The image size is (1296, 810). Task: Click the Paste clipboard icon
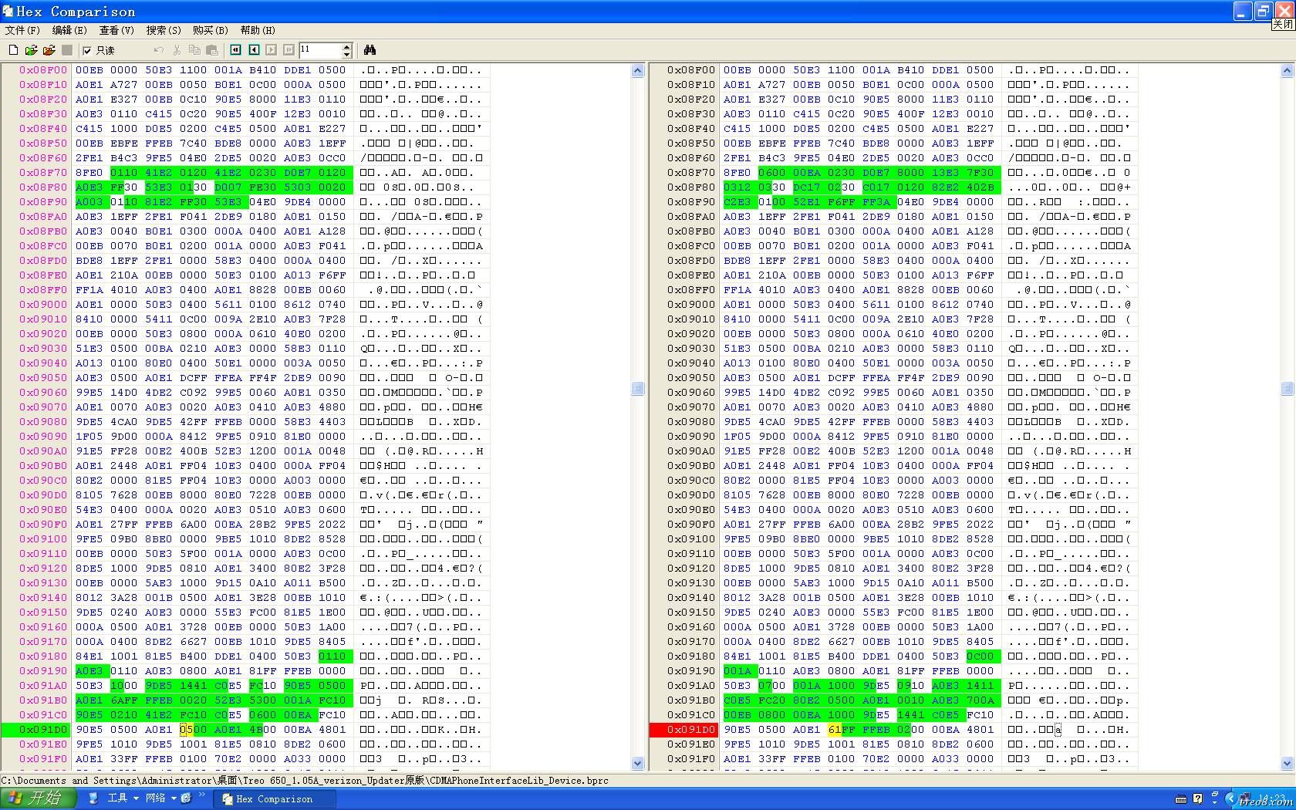pos(212,50)
